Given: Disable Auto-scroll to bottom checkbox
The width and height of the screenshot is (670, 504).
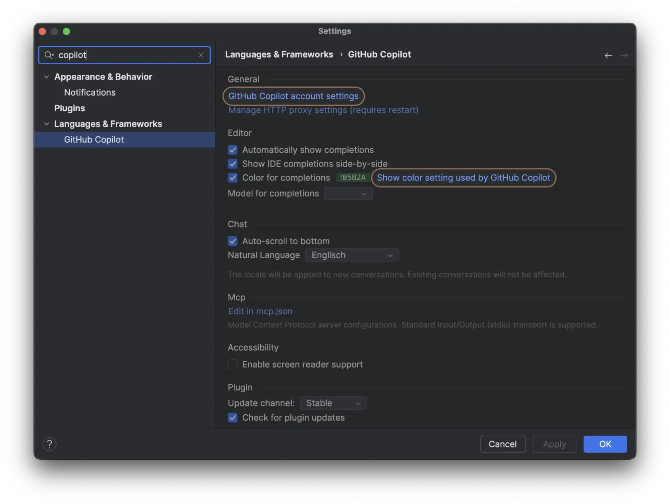Looking at the screenshot, I should tap(232, 241).
